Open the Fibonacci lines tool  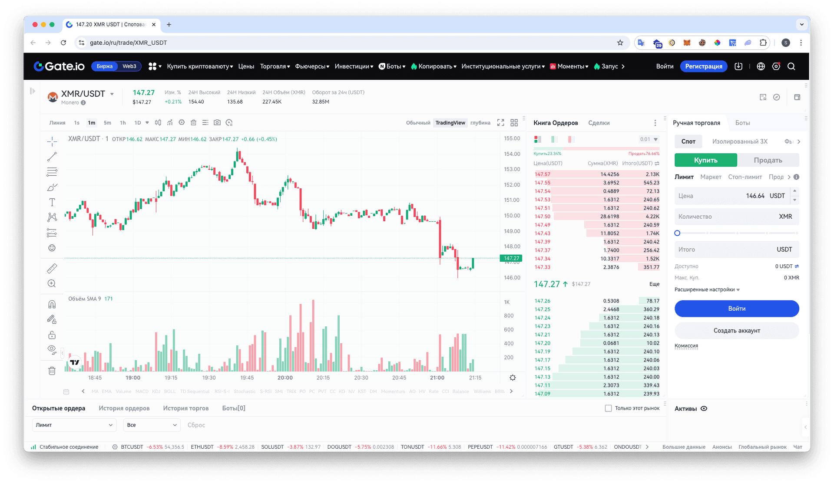pyautogui.click(x=52, y=172)
